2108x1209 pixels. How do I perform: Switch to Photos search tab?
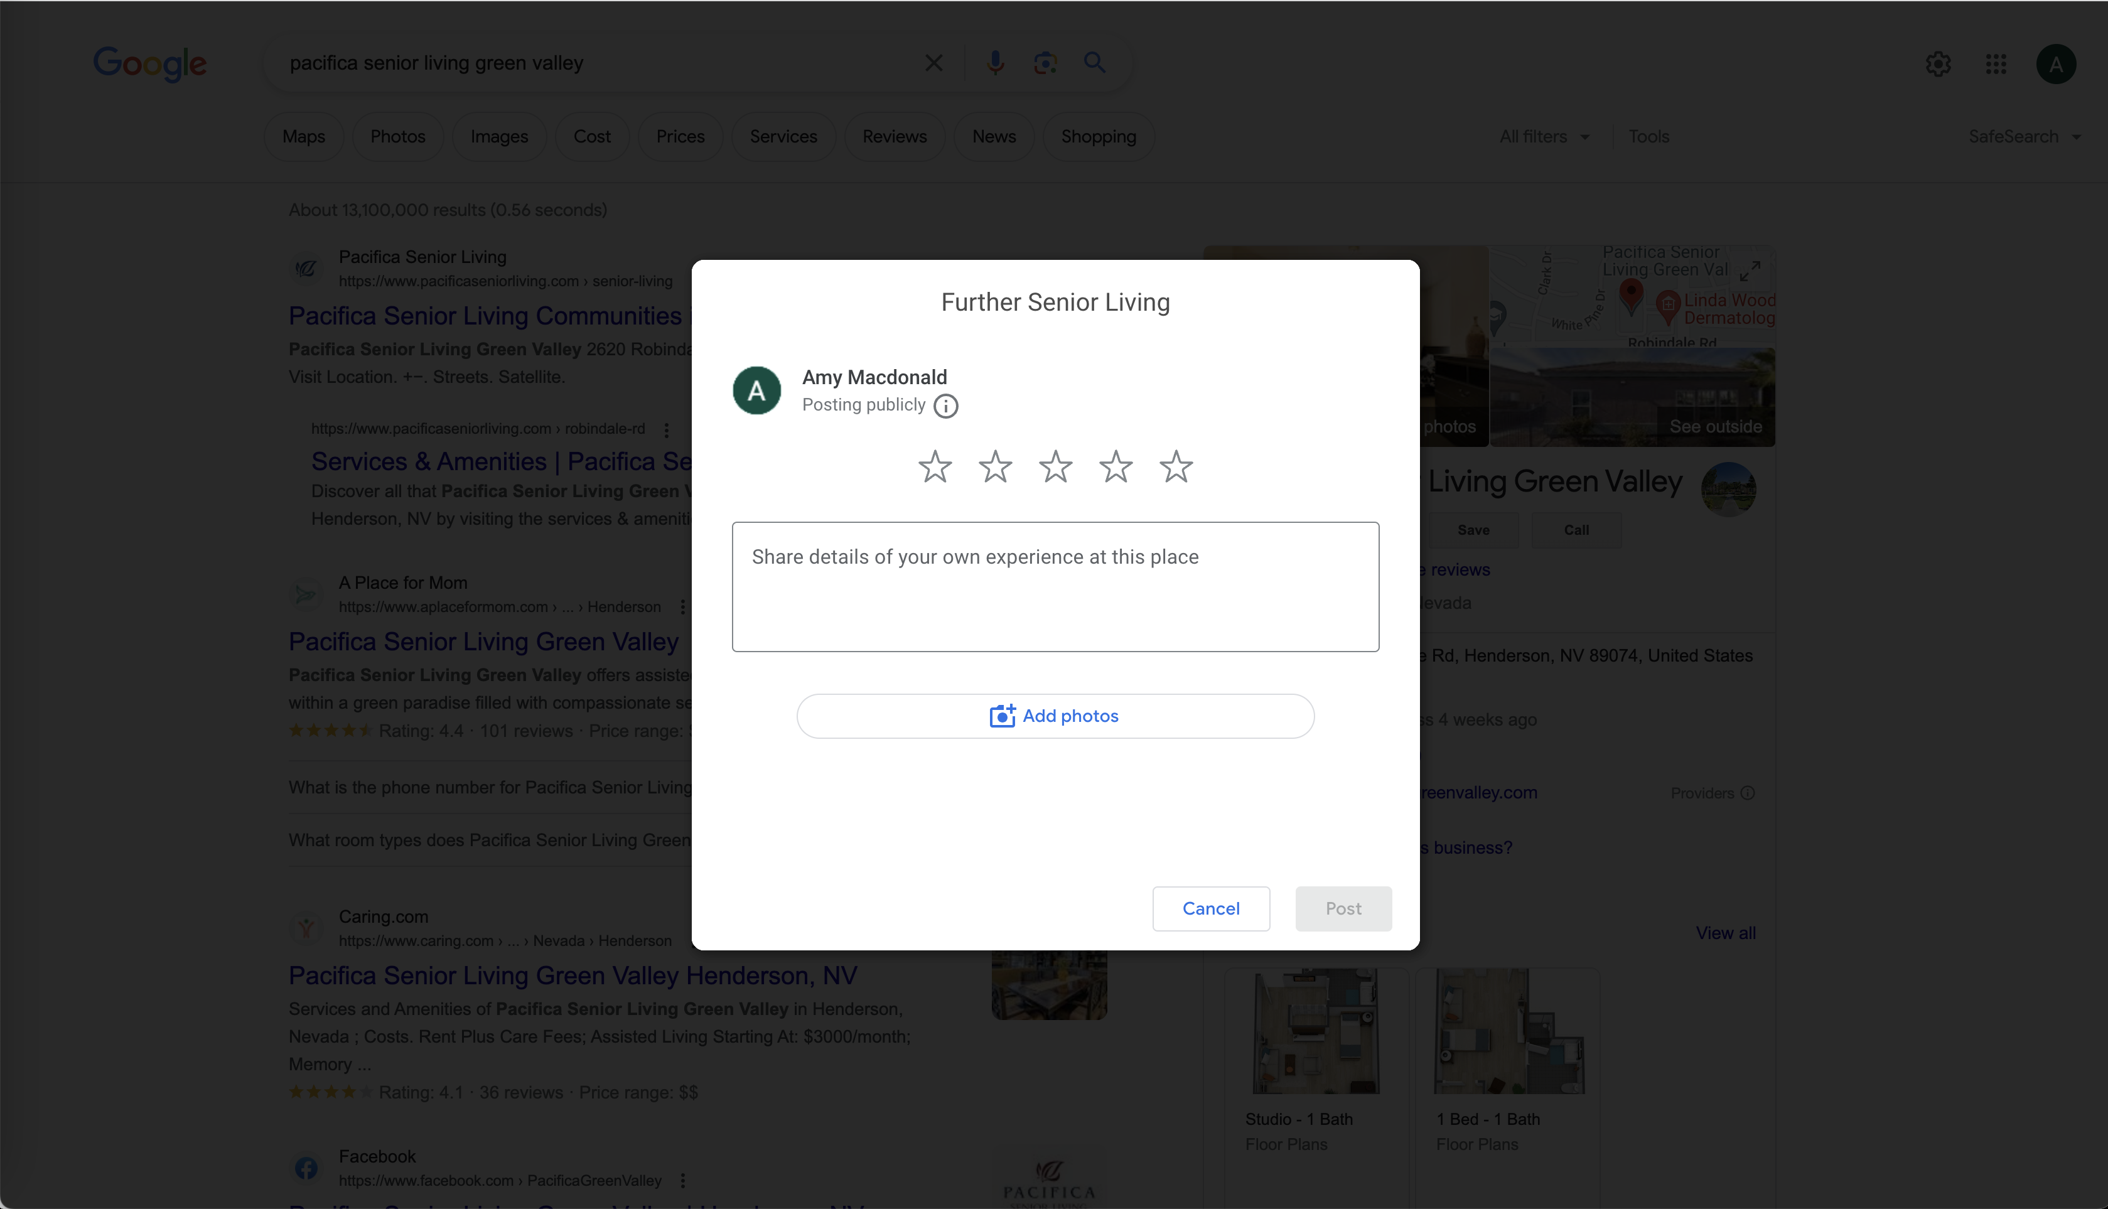coord(398,136)
